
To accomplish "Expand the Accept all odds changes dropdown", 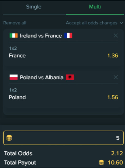I will [94, 23].
